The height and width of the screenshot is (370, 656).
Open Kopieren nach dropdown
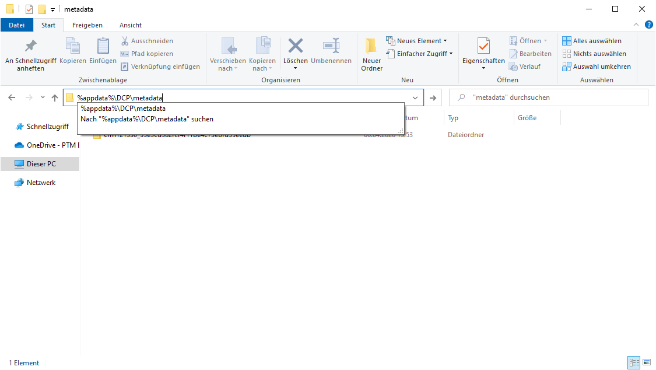(262, 64)
